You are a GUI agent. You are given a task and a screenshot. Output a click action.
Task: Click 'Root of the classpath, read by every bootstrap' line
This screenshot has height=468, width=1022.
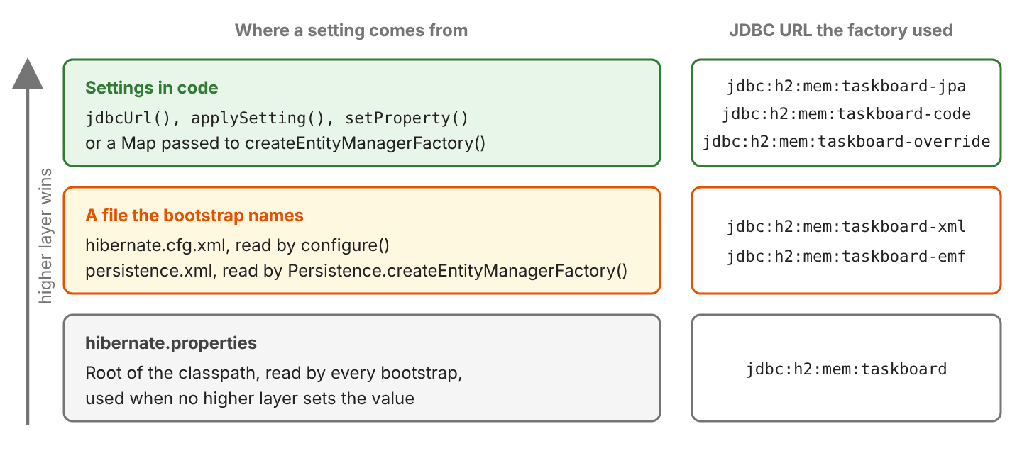click(274, 373)
